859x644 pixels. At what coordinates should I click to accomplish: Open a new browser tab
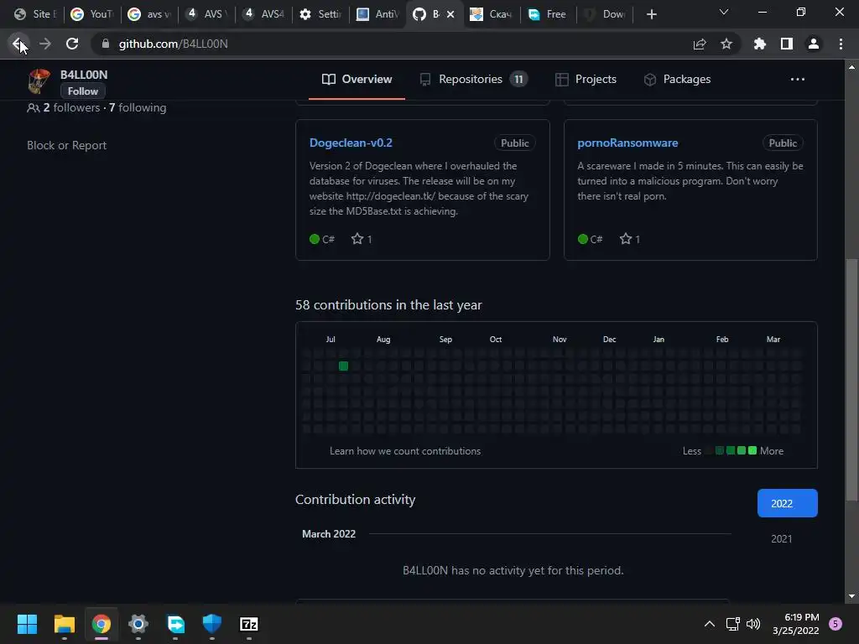click(651, 14)
